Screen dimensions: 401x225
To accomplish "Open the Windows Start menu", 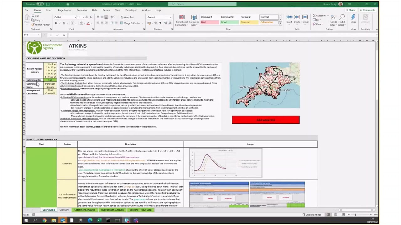I will pyautogui.click(x=26, y=221).
